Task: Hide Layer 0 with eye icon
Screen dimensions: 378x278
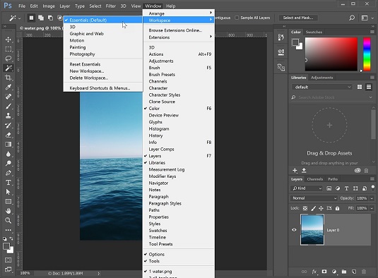Action: click(294, 230)
